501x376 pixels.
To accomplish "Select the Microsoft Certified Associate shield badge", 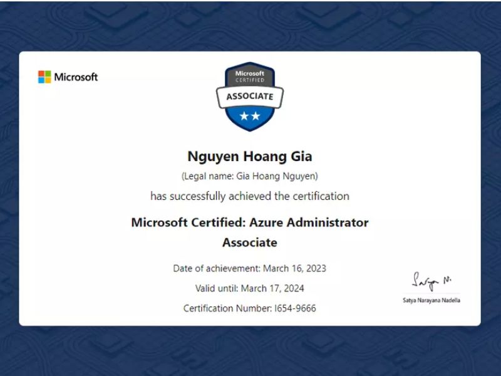I will (250, 96).
